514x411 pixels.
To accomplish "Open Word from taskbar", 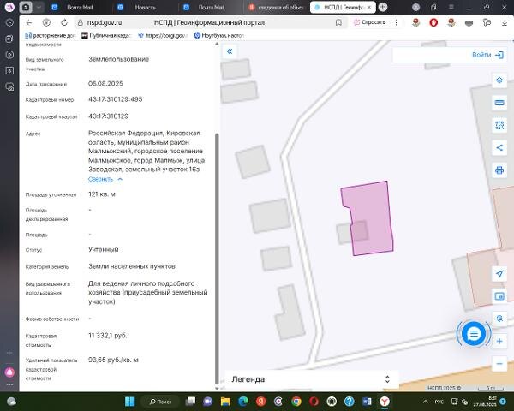I will point(367,402).
